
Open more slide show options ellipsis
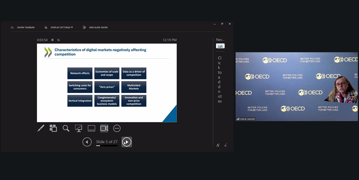click(x=117, y=128)
